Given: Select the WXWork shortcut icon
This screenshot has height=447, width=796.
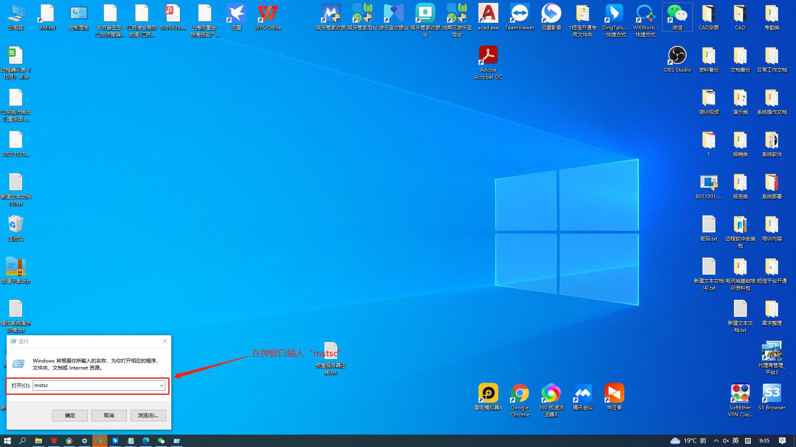Looking at the screenshot, I should pyautogui.click(x=646, y=21).
